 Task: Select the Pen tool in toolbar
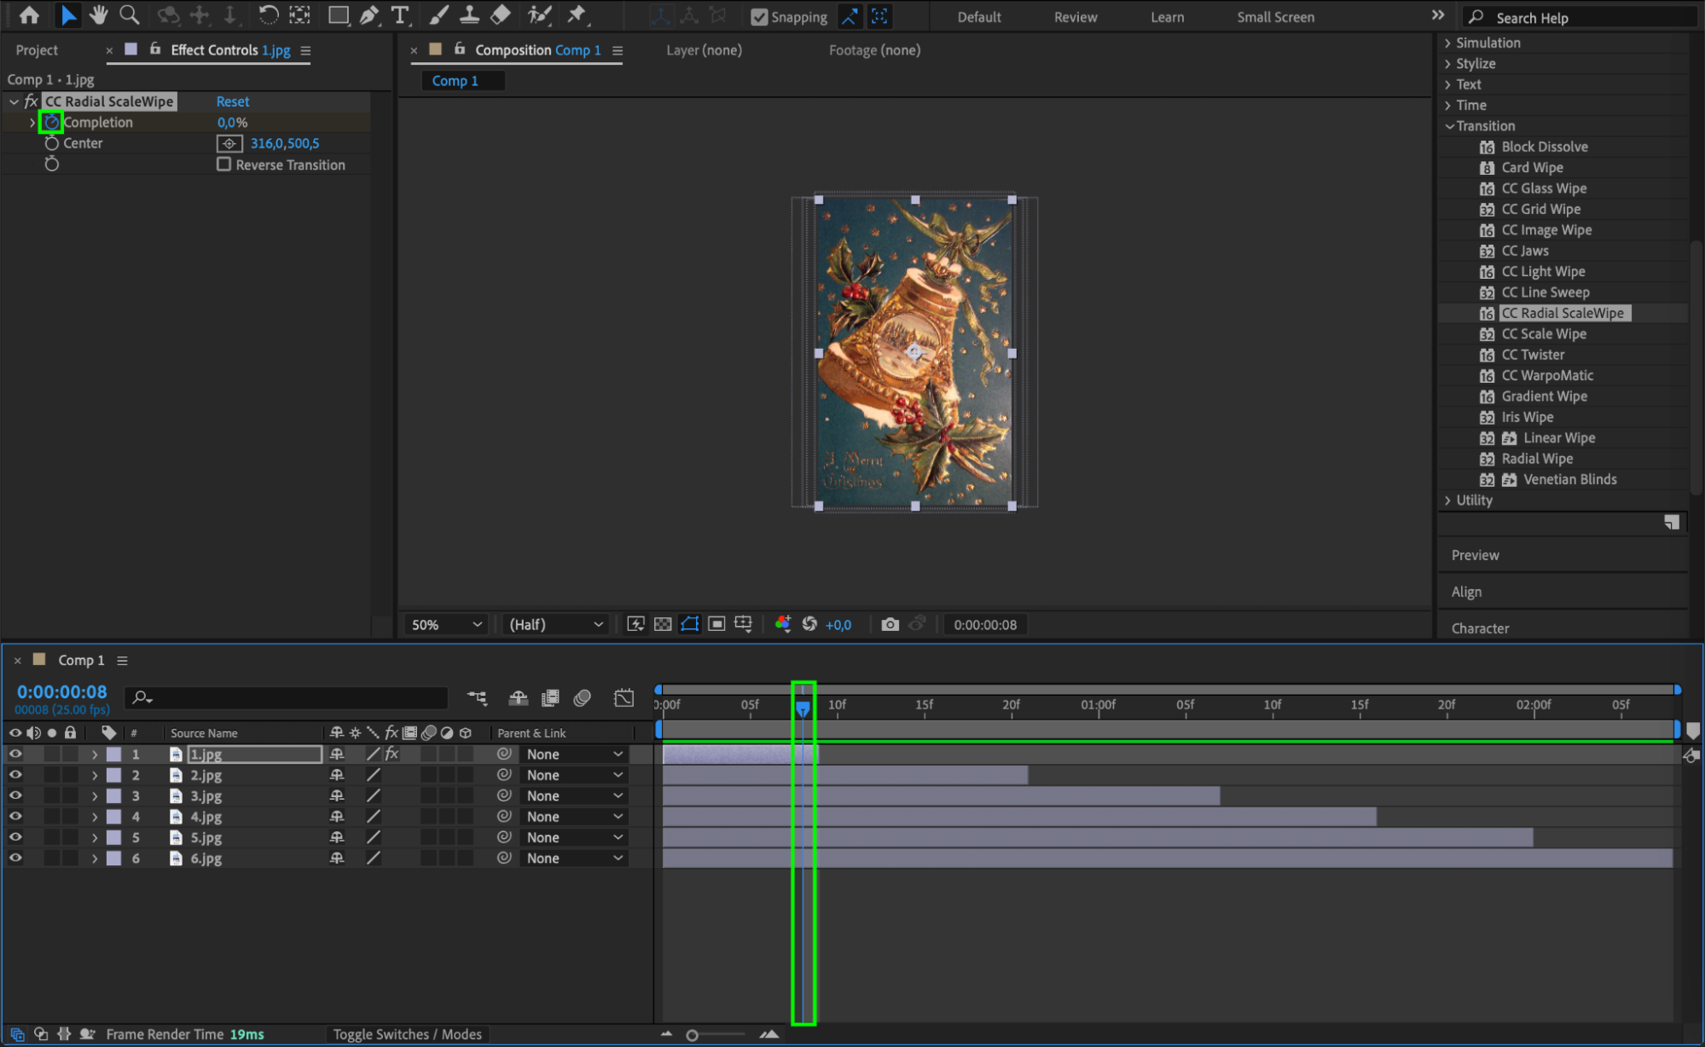coord(368,15)
